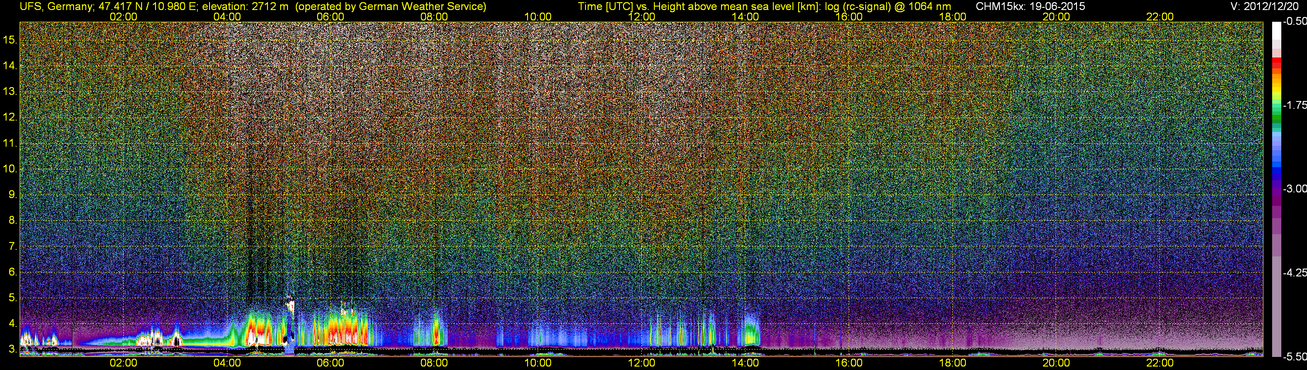Click the white band atop the color scale
This screenshot has width=1307, height=370.
tap(1277, 30)
